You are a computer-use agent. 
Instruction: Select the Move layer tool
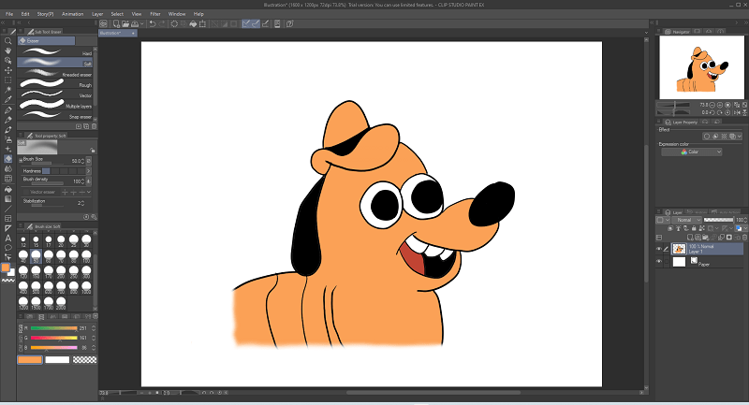click(8, 70)
